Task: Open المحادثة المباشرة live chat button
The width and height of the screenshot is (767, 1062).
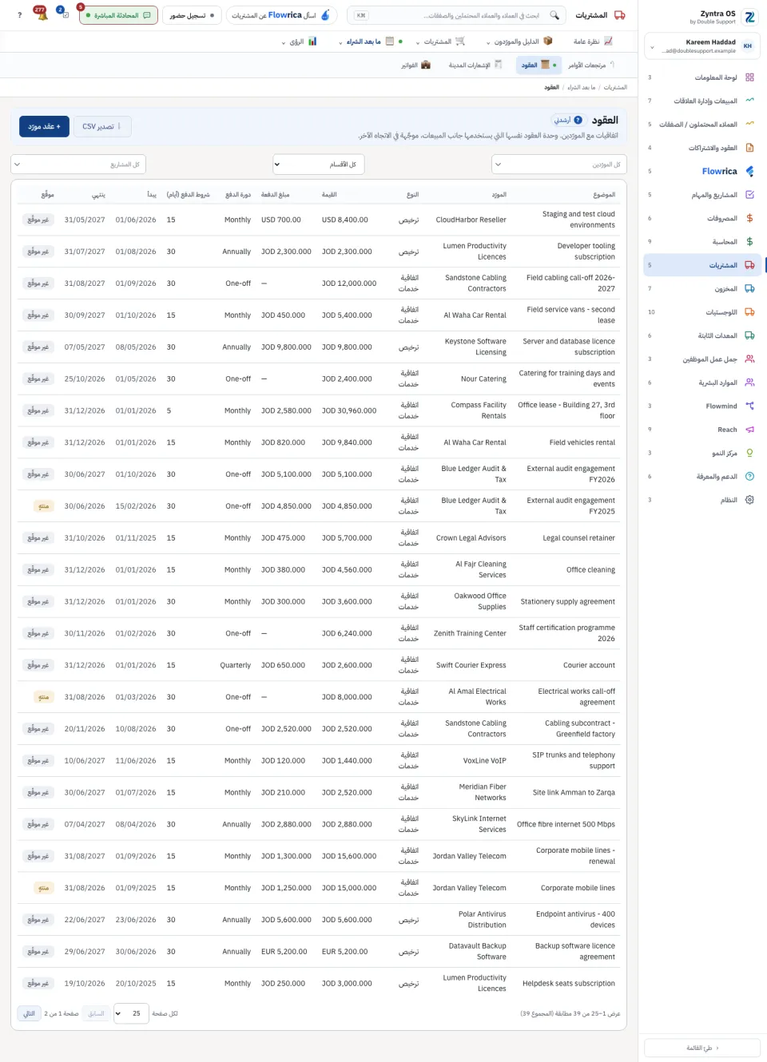Action: point(118,15)
